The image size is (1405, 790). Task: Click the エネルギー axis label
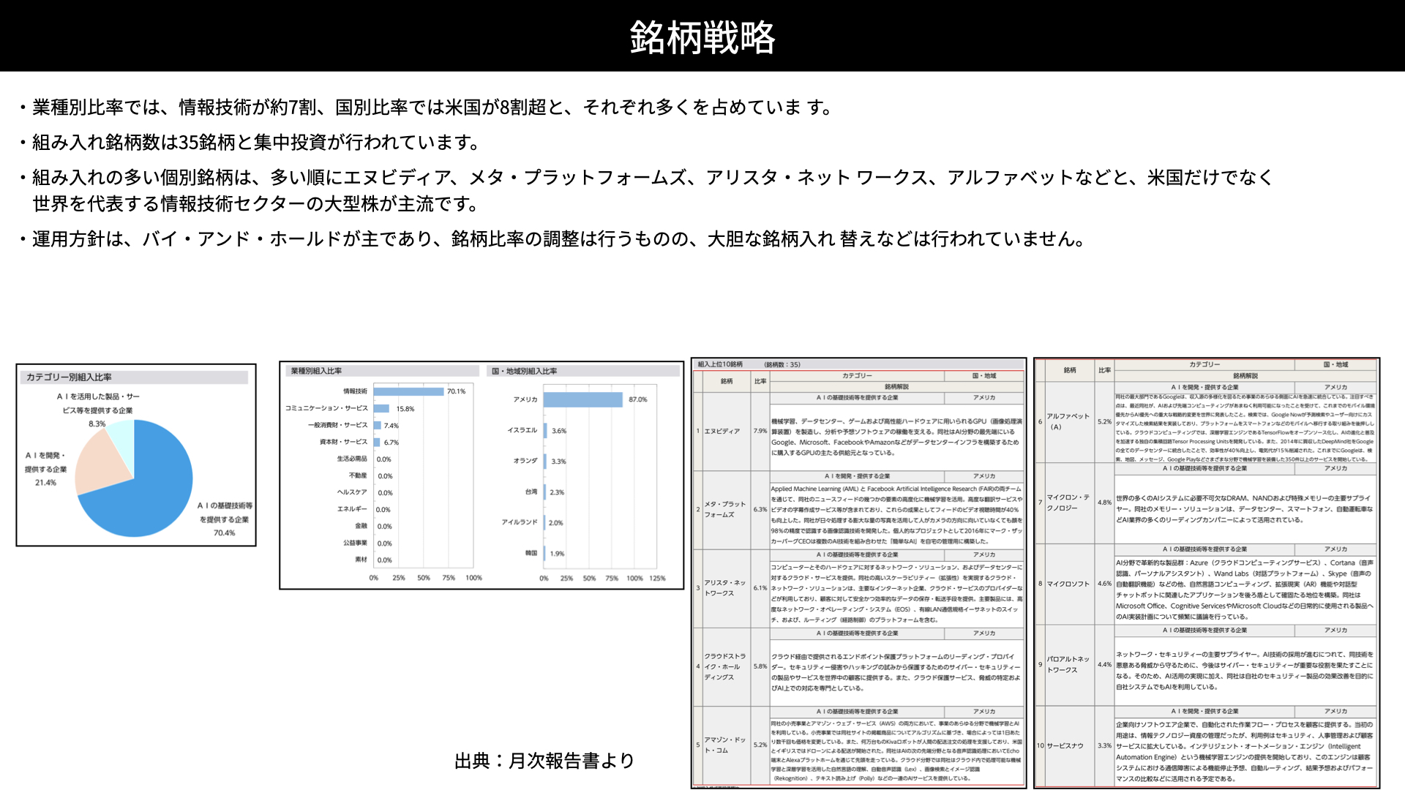352,509
